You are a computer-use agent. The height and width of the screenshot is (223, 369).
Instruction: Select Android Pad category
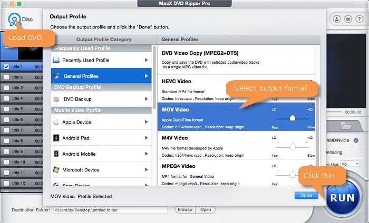coord(101,138)
